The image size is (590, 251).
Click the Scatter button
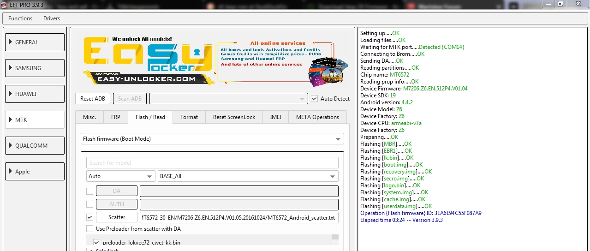click(117, 217)
